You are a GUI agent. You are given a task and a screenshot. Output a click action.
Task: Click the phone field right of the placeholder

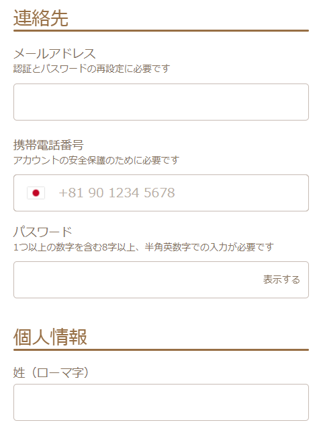[x=241, y=193]
